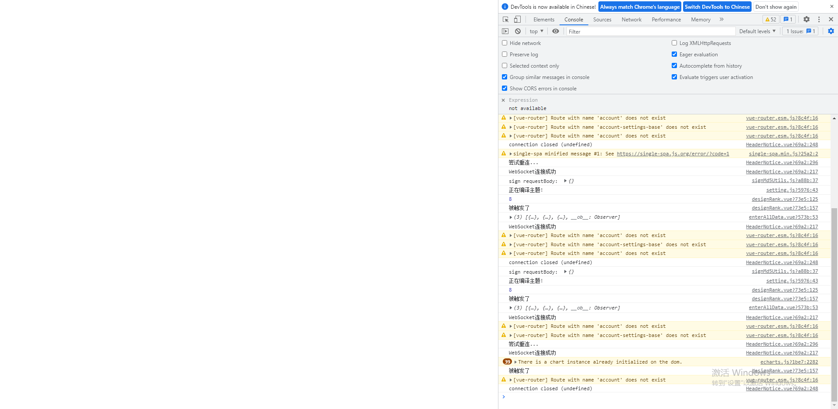Screen dimensions: 838x409
Task: Expand the single-spa minified message warning
Action: [511, 153]
